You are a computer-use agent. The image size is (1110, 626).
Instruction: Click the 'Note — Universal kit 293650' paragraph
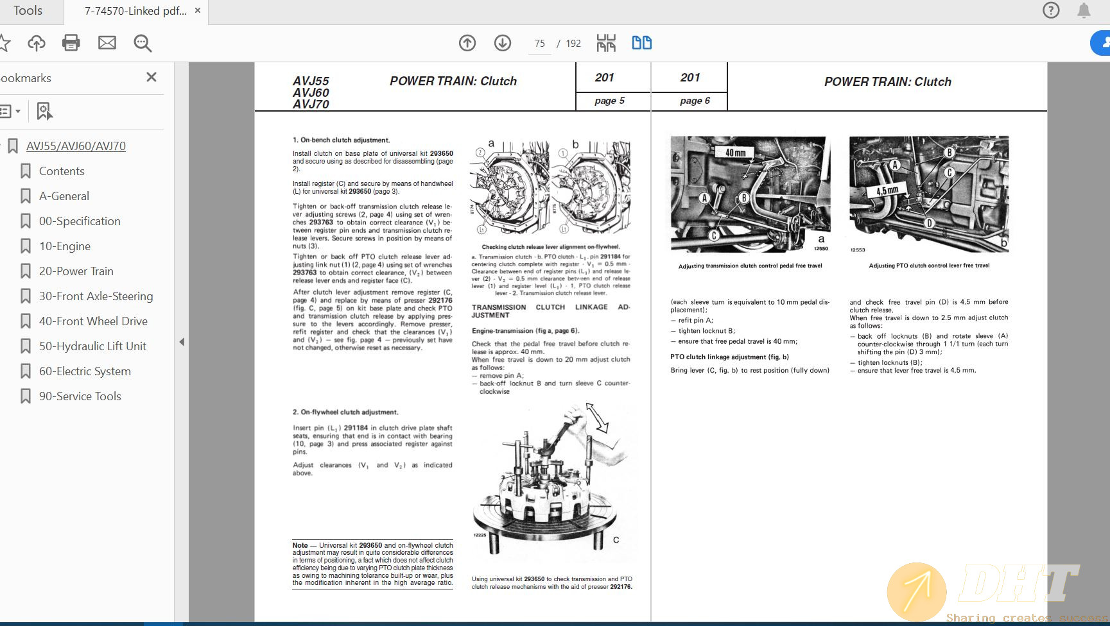pos(372,564)
